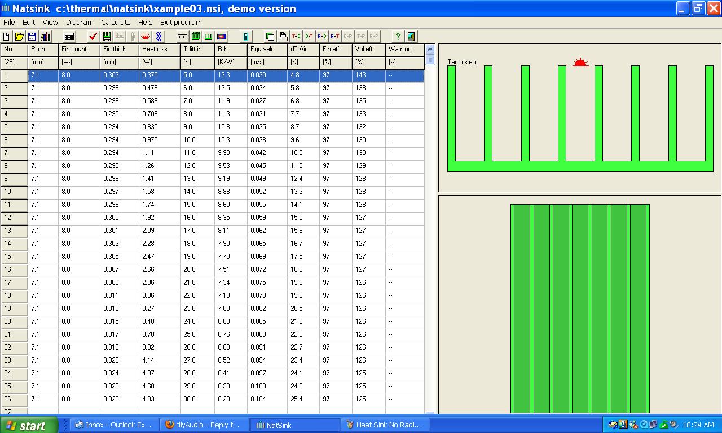Show the cross-section view icon
This screenshot has height=433, width=722.
[183, 37]
